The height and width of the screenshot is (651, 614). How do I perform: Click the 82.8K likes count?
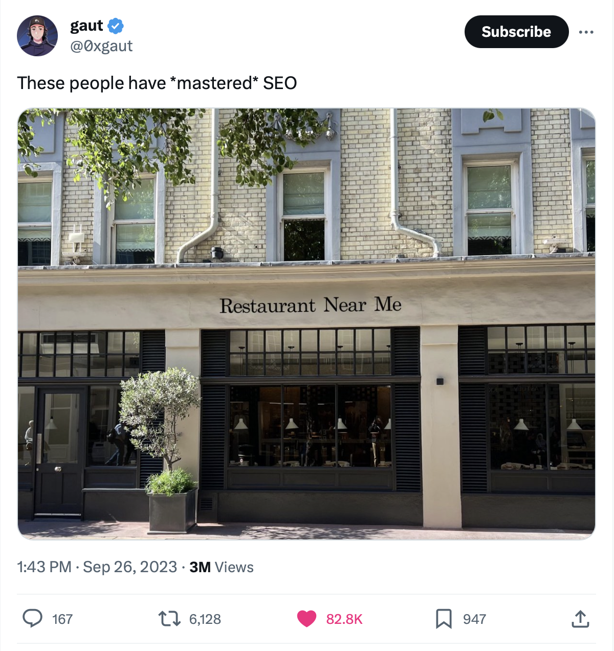344,619
